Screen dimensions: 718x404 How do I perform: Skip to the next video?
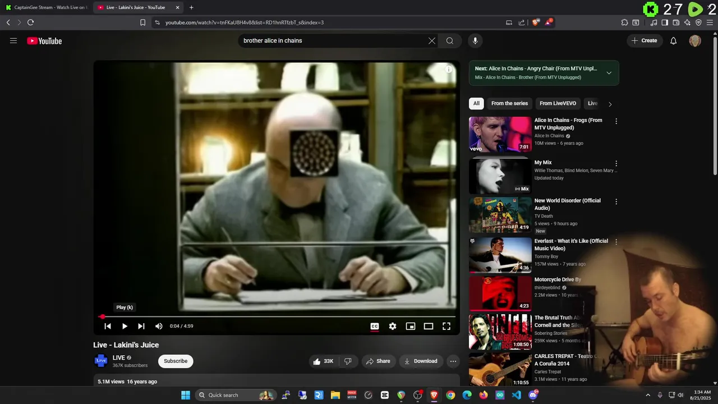pos(141,326)
